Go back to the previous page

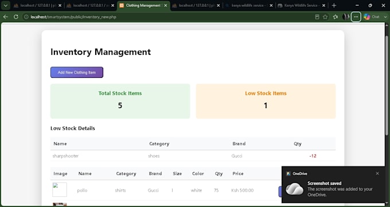[6, 17]
